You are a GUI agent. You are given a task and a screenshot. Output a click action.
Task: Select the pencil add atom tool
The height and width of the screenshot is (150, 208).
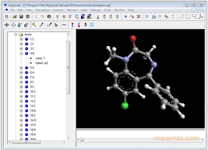pos(41,25)
